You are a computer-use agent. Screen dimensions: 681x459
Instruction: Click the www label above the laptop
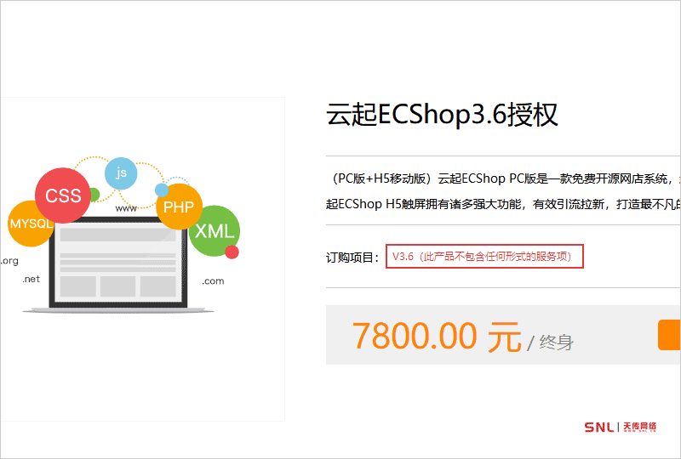pyautogui.click(x=126, y=209)
